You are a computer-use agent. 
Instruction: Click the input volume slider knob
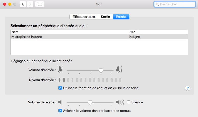101,70
